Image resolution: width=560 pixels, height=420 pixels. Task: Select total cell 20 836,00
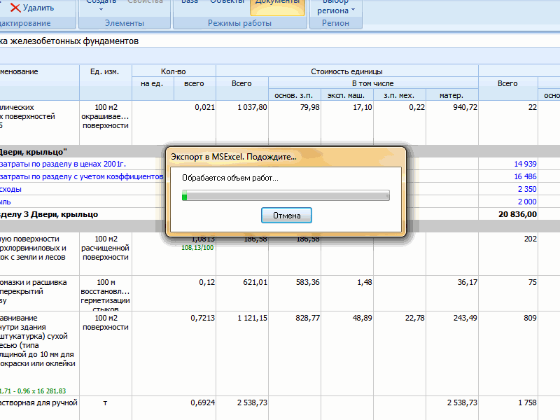click(517, 214)
